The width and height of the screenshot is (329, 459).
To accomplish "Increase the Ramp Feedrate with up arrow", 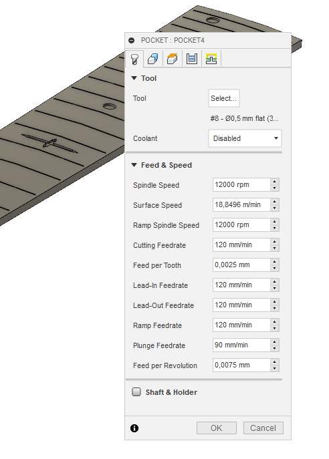I will (x=275, y=322).
